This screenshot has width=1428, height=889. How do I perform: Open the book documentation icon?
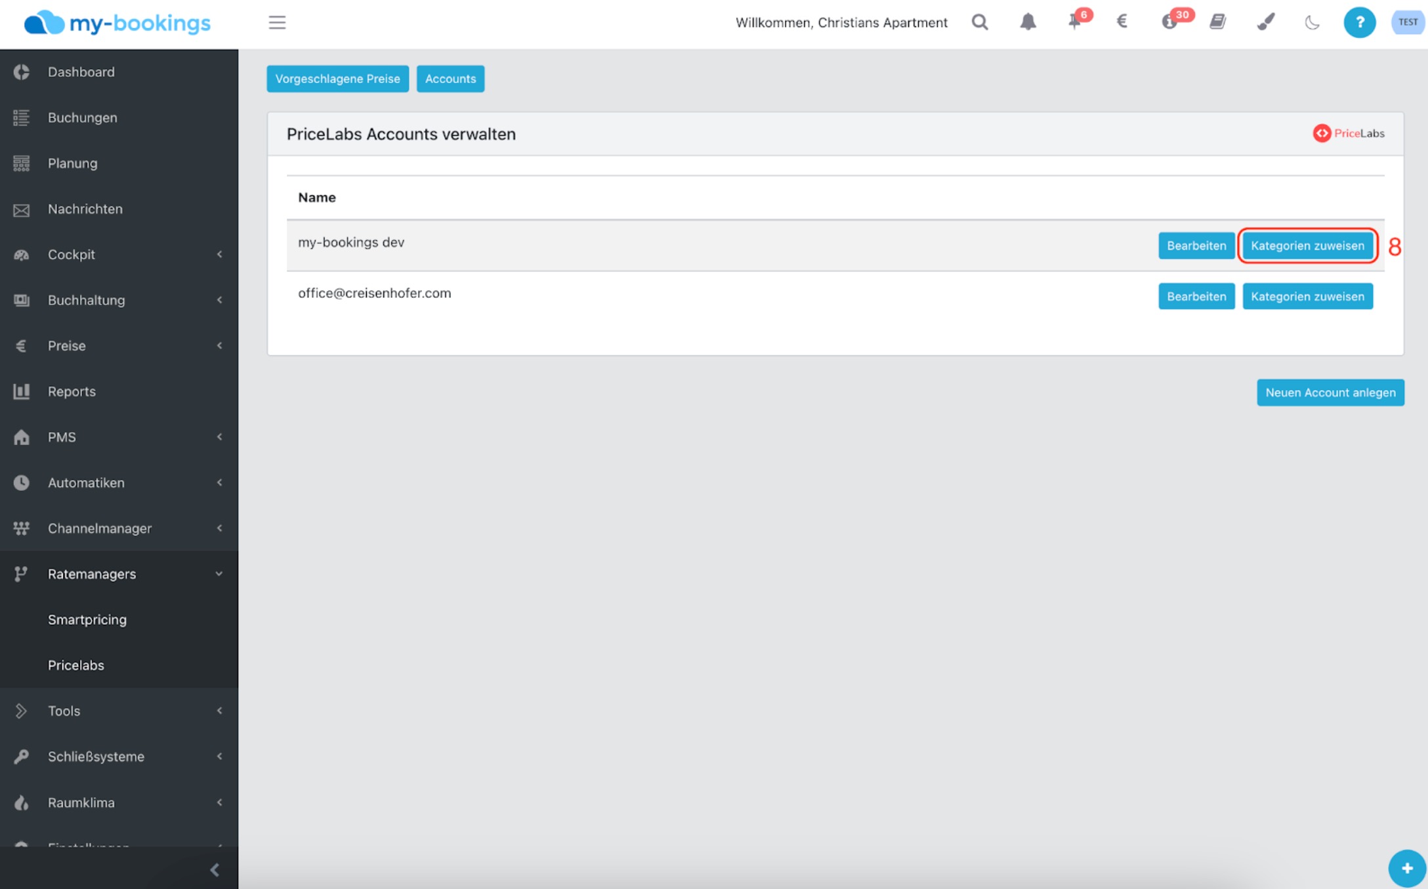pyautogui.click(x=1218, y=22)
